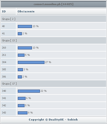Click the 22 % load bar for ID 340
Screen dimensions: 107x124
coord(29,91)
